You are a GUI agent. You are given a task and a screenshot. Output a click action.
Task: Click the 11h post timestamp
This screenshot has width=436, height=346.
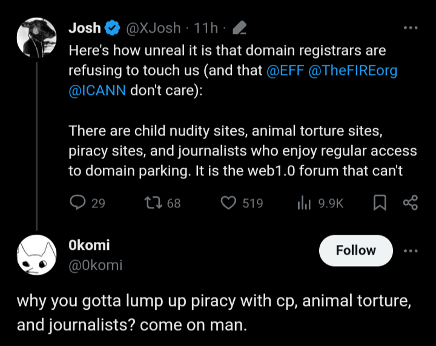[x=206, y=28]
